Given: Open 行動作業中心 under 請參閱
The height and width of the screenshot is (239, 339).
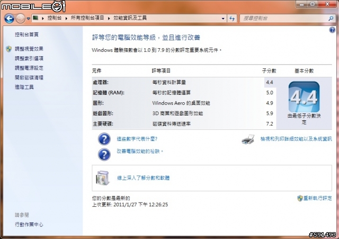Looking at the screenshot, I should coord(29,225).
